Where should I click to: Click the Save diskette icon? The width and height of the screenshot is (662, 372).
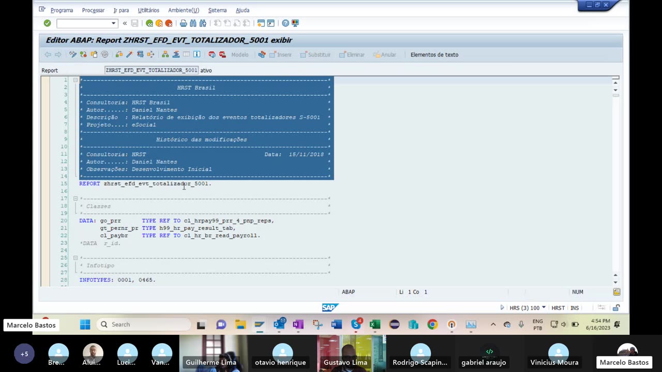click(134, 23)
